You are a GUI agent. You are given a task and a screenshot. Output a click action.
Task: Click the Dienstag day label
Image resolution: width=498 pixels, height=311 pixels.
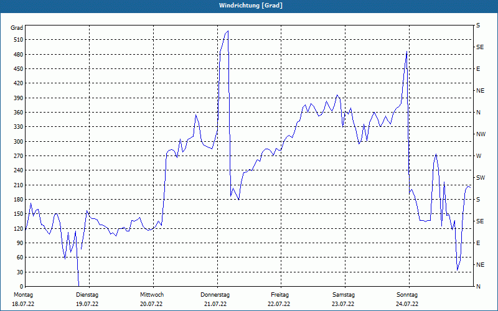[x=87, y=295]
